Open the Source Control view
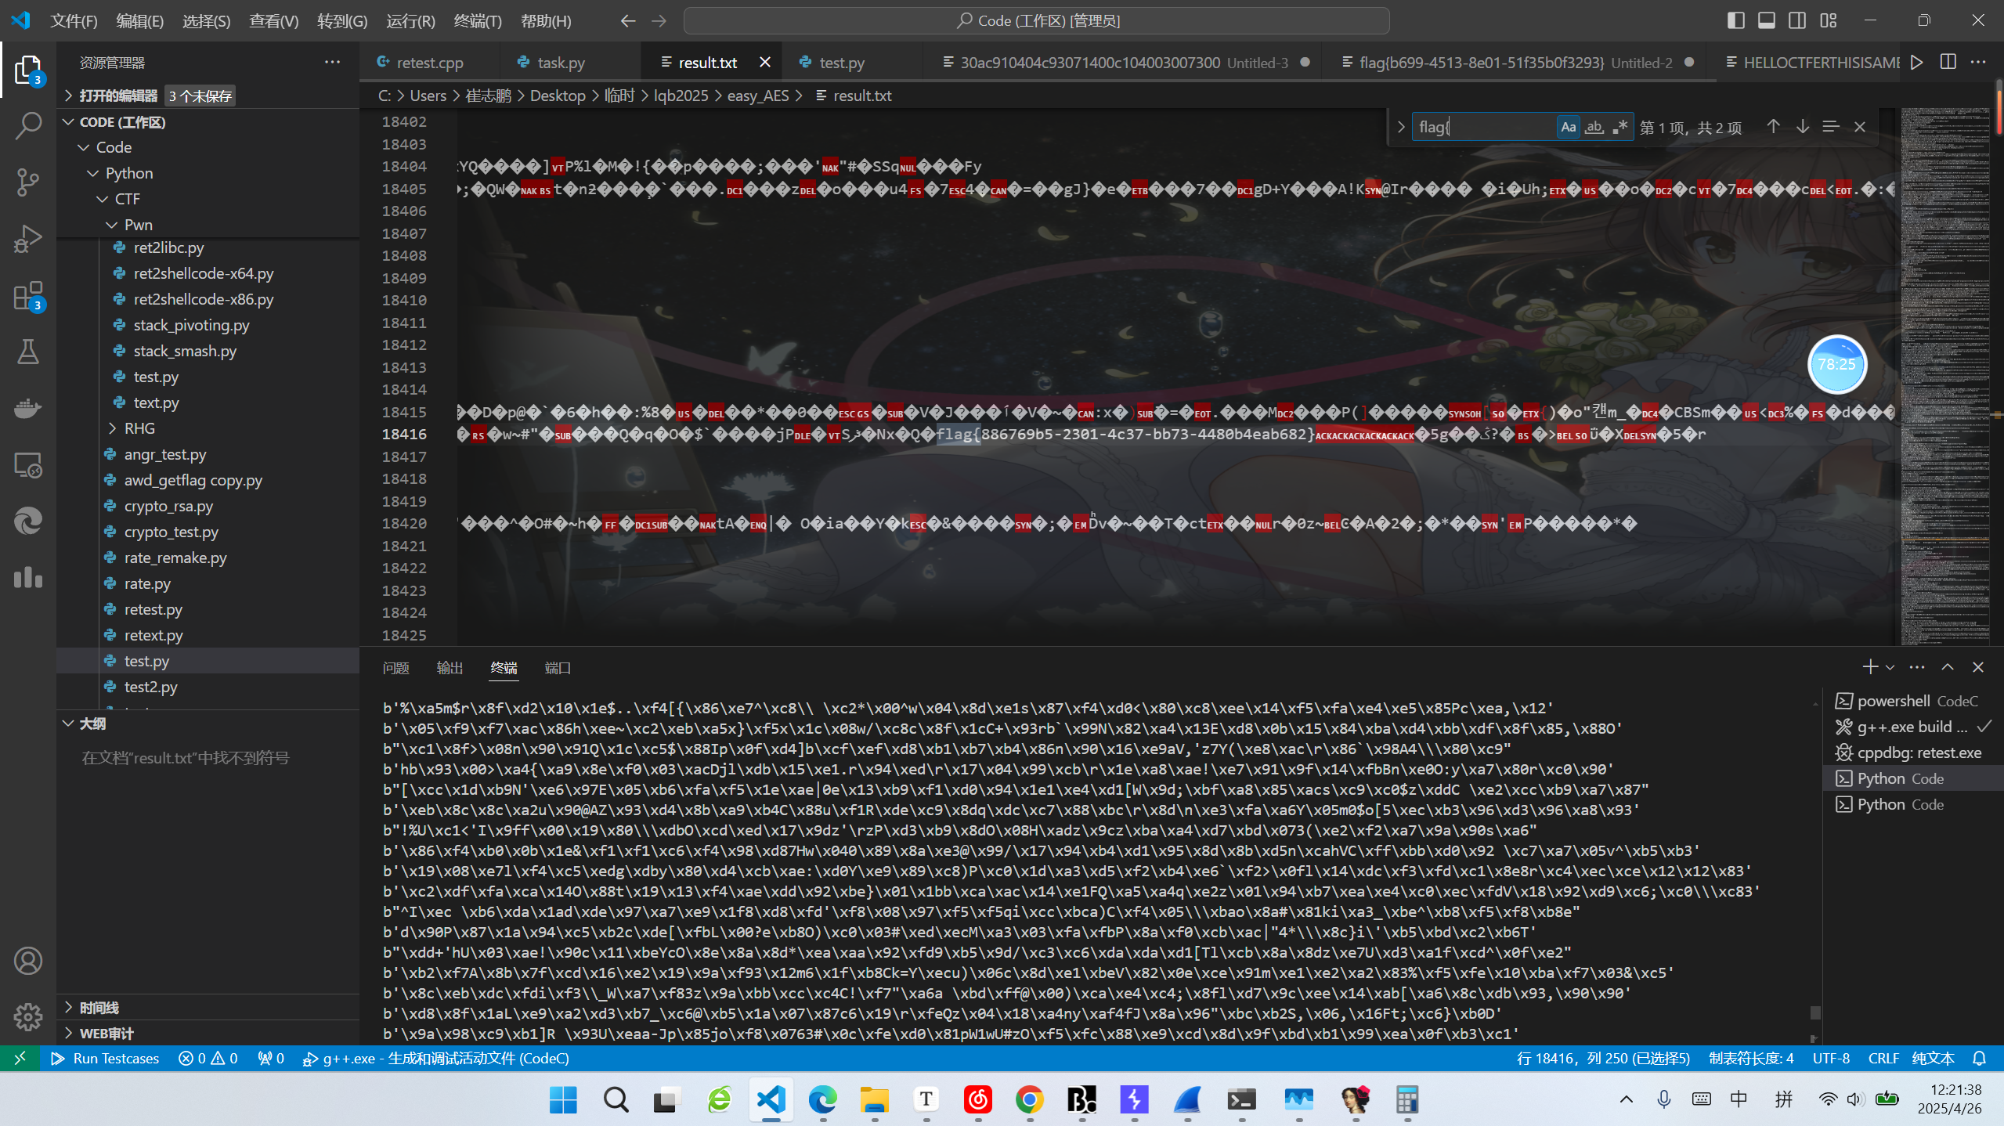Viewport: 2004px width, 1126px height. (28, 182)
